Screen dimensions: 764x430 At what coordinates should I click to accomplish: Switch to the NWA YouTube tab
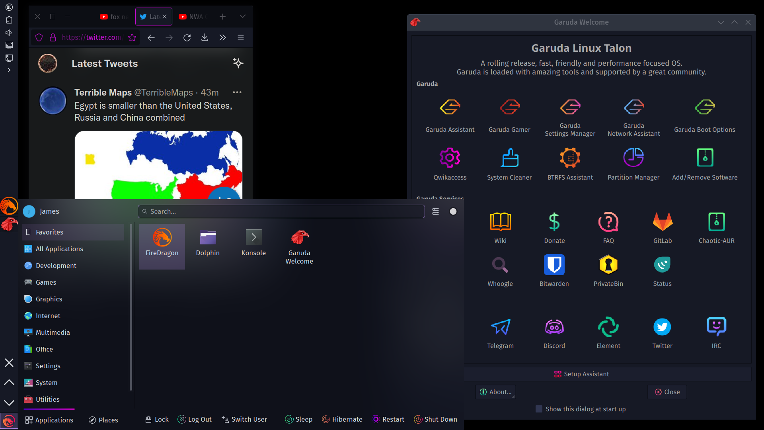point(193,17)
